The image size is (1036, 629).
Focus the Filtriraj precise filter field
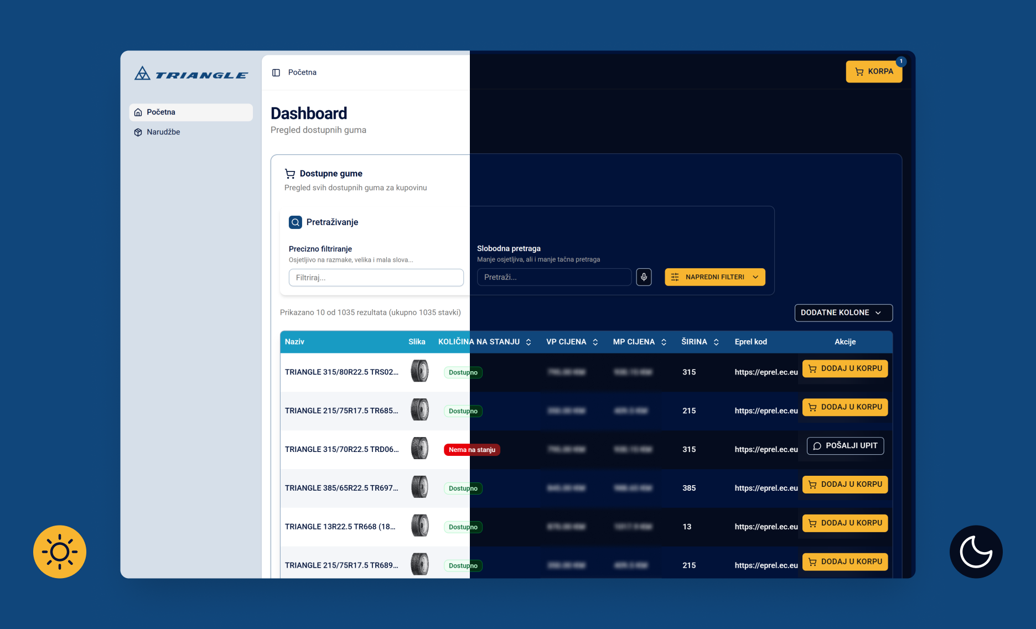(376, 278)
